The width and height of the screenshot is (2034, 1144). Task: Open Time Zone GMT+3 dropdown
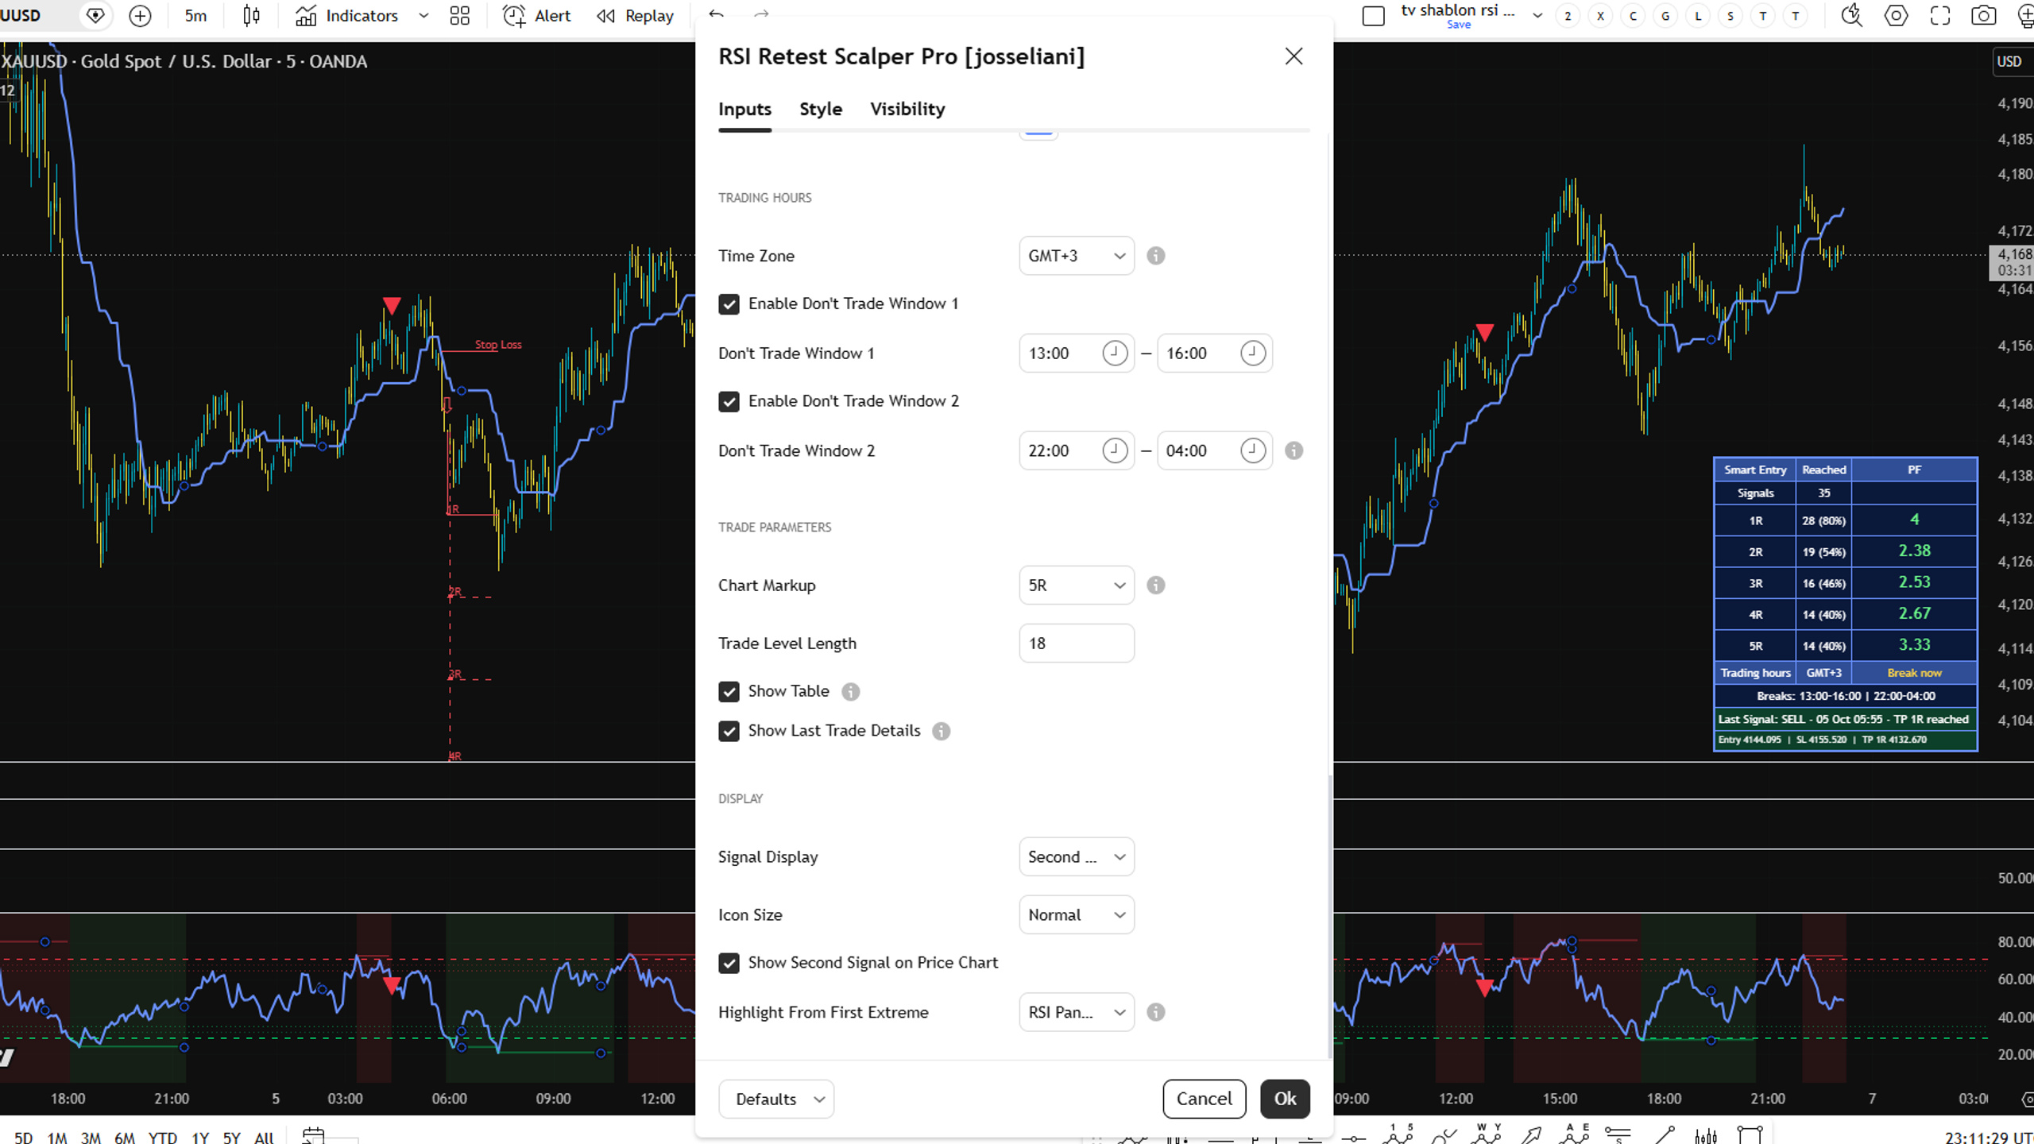(x=1077, y=256)
